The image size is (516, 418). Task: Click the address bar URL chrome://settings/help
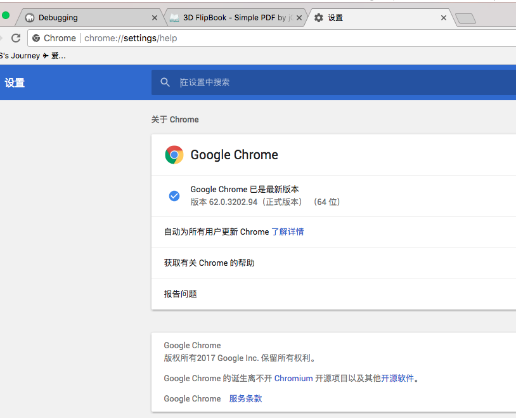click(131, 38)
